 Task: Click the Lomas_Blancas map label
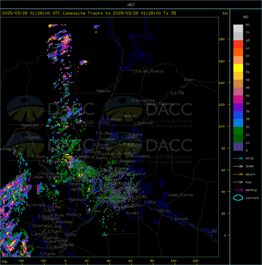click(181, 195)
